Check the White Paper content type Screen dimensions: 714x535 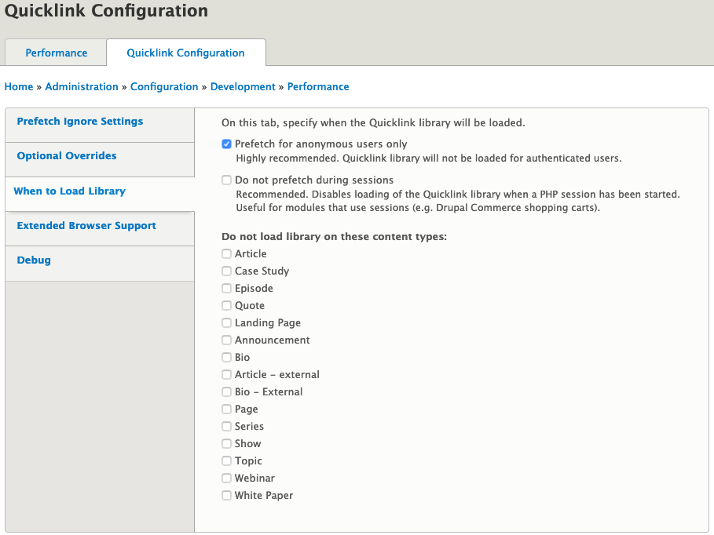[x=226, y=495]
